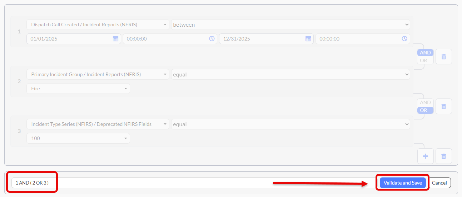
Task: Delete the third condition via bottom trash icon
Action: pyautogui.click(x=443, y=156)
